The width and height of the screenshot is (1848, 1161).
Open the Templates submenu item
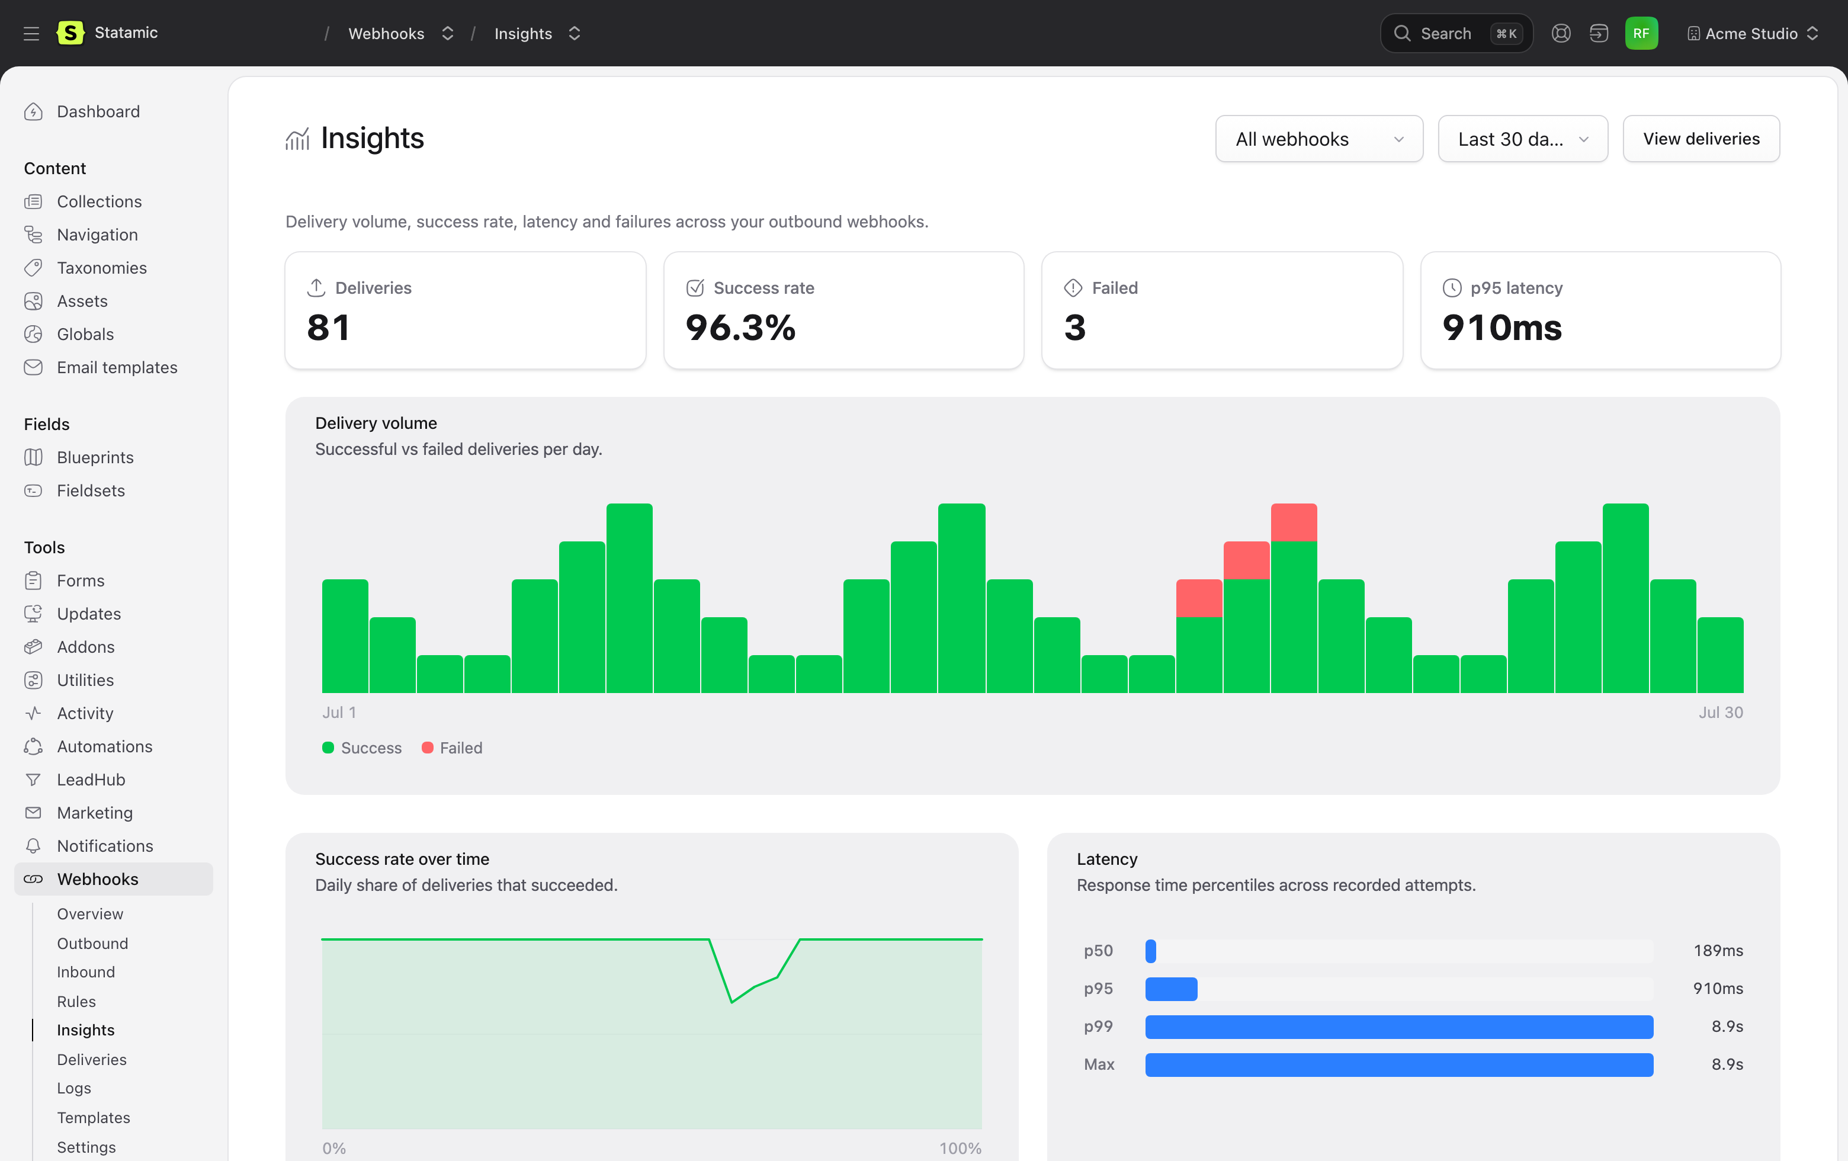click(93, 1117)
